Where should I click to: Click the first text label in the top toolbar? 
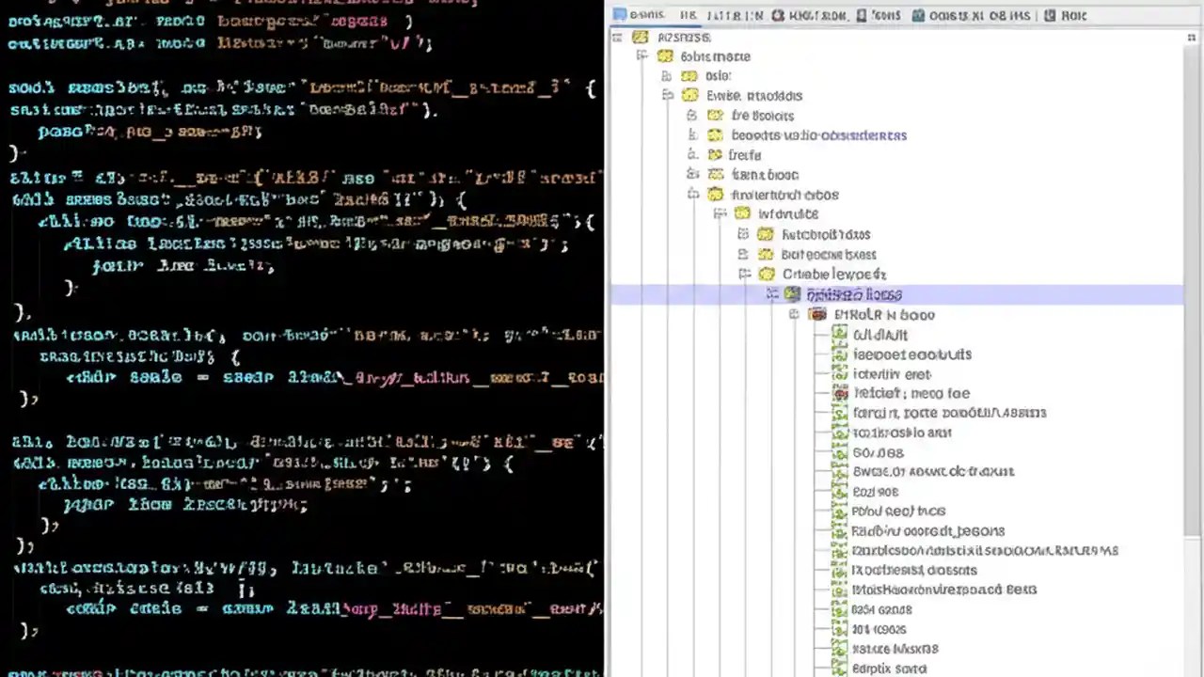[646, 15]
